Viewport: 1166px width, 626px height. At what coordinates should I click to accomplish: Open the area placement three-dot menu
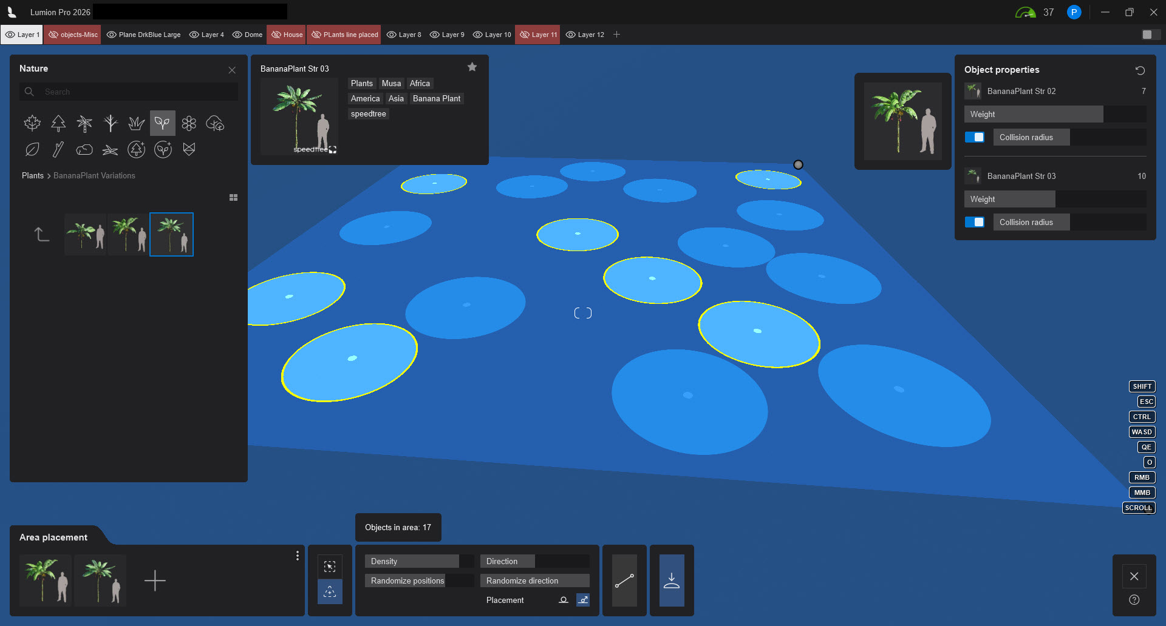297,556
